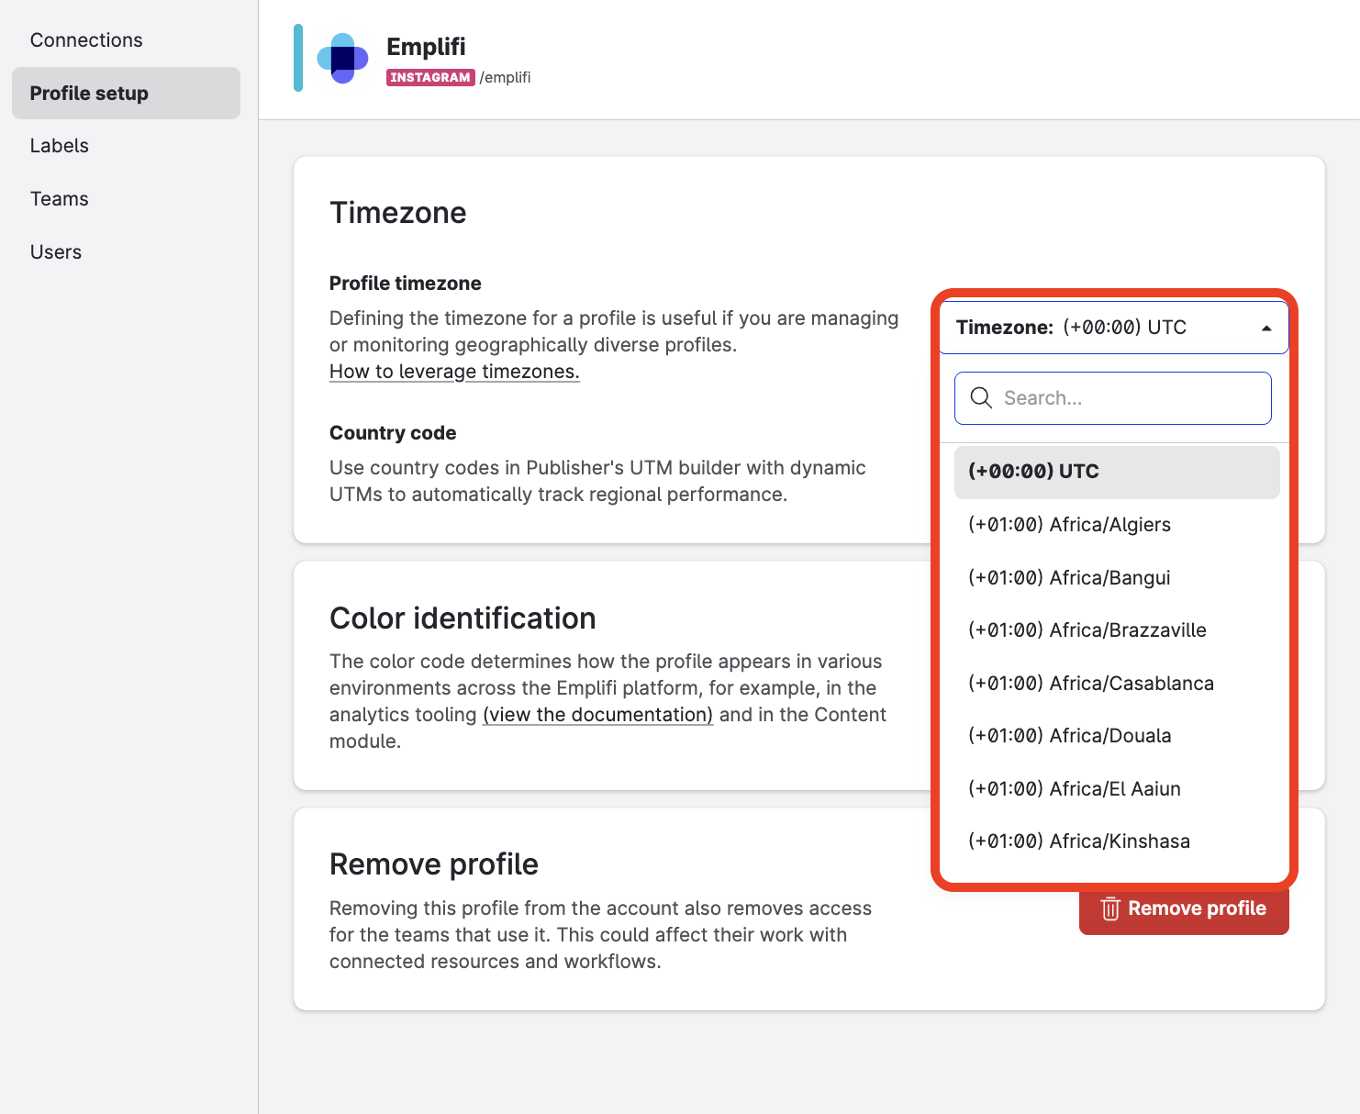Viewport: 1360px width, 1114px height.
Task: Choose (+01:00) Africa/Brazzaville timezone
Action: point(1117,630)
